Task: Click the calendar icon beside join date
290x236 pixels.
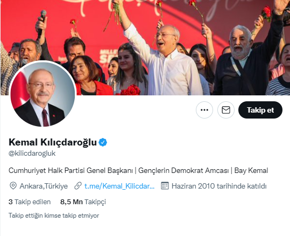Action: click(x=165, y=186)
